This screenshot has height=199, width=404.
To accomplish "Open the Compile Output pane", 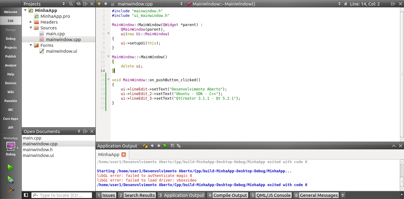I will [x=227, y=195].
